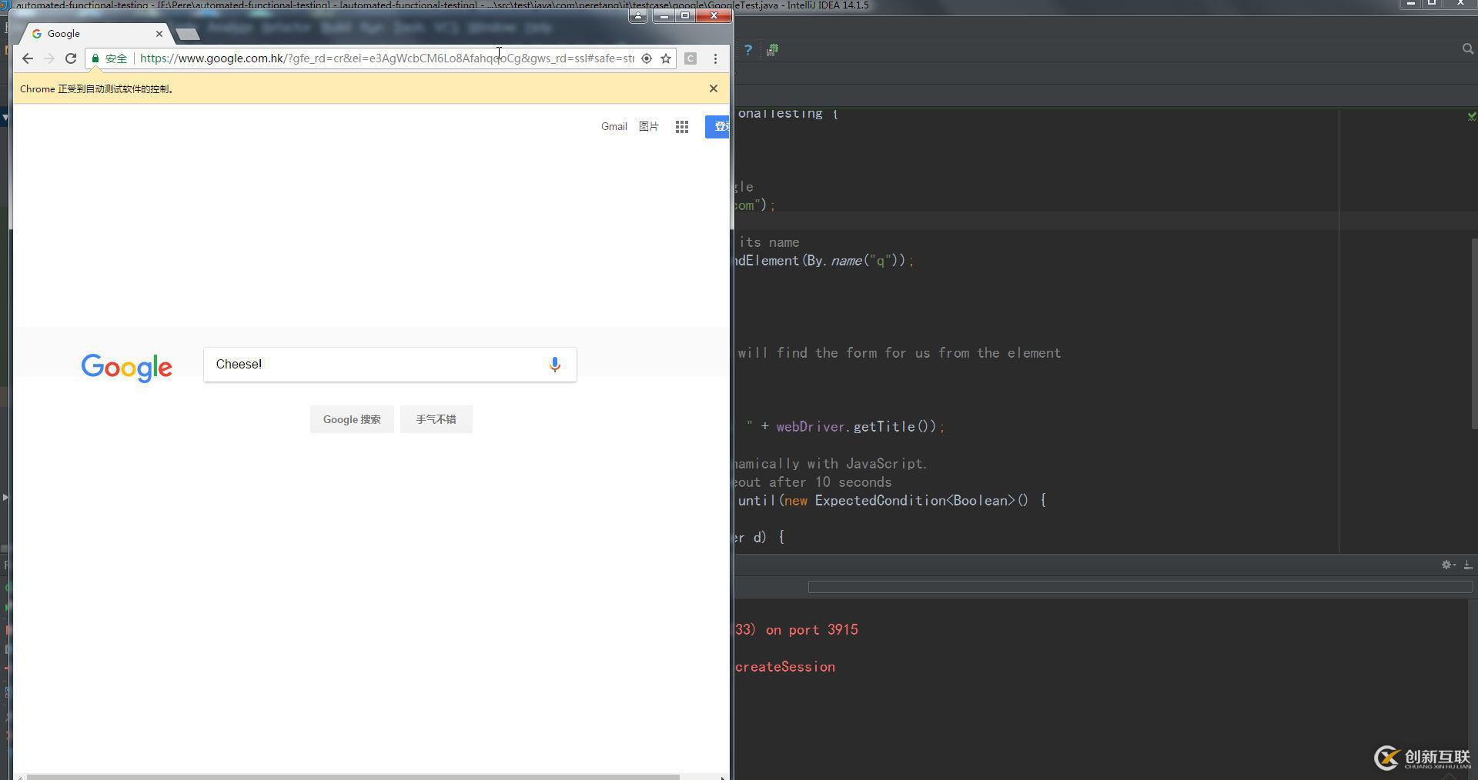
Task: Reload the Google page in Chrome
Action: (x=71, y=58)
